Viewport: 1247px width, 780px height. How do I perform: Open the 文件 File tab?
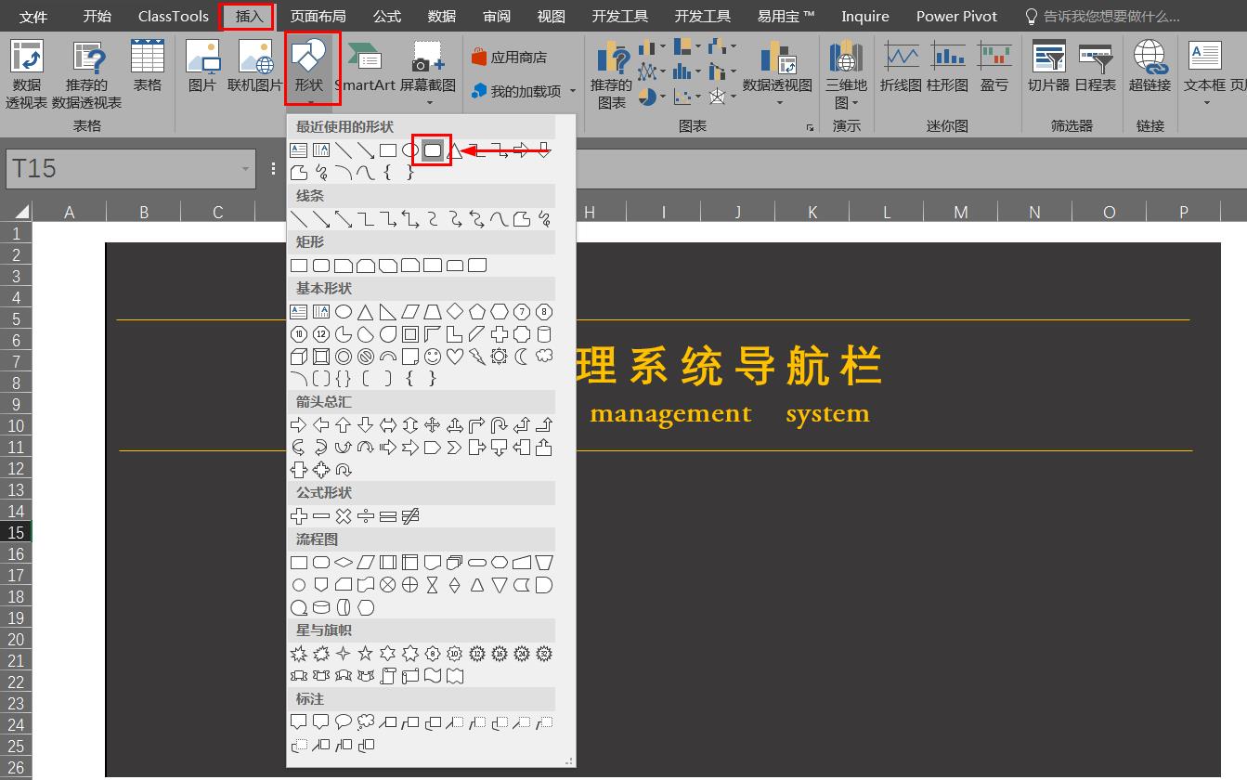tap(33, 17)
